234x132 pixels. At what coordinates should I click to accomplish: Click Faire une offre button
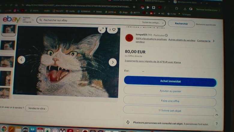(170, 101)
